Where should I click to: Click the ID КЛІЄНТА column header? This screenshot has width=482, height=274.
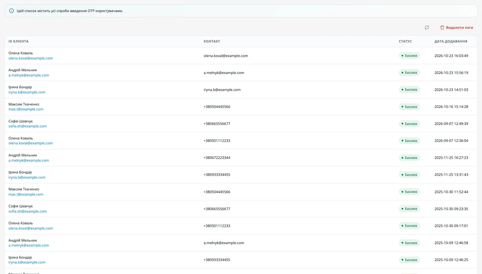(18, 42)
